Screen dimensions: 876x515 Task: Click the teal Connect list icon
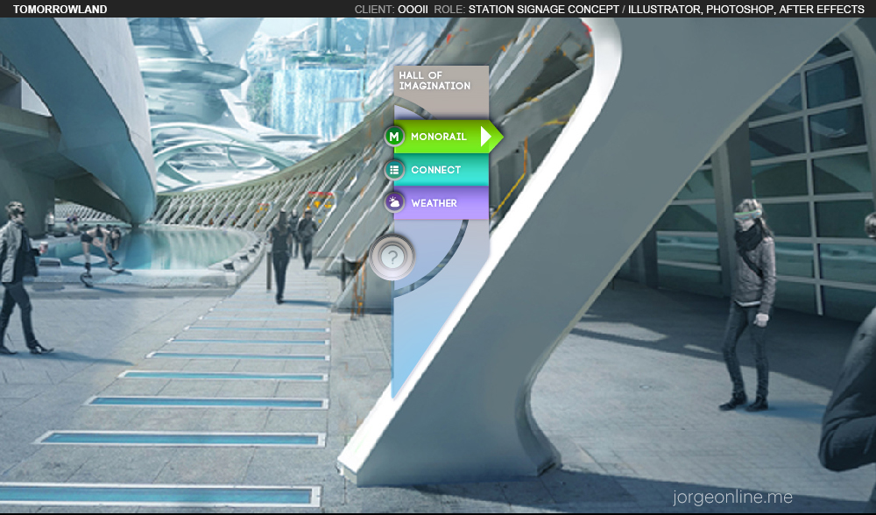(x=394, y=170)
